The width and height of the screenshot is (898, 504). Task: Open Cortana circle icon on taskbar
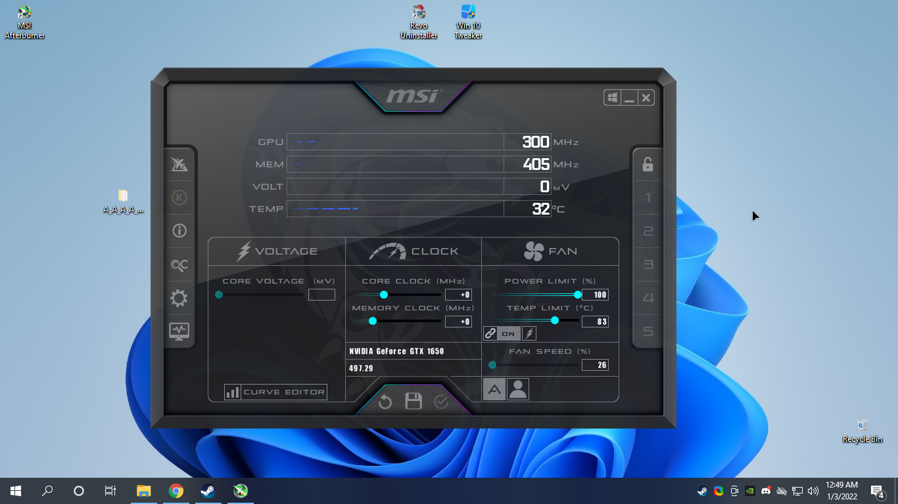click(x=79, y=491)
